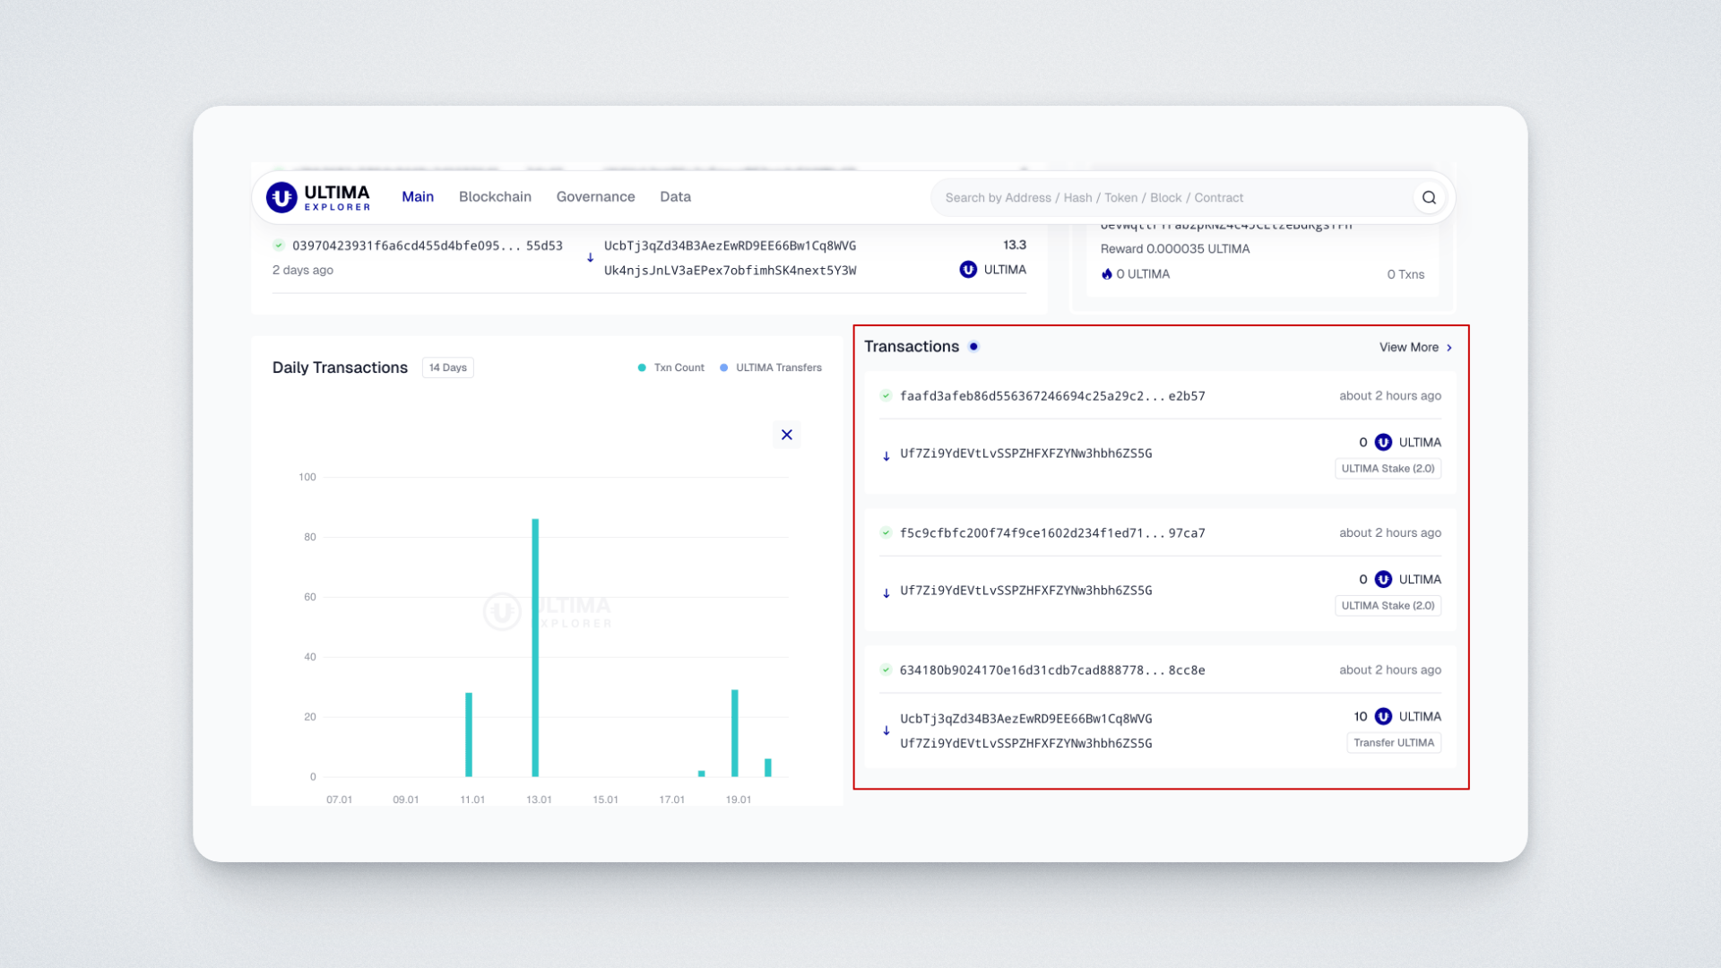
Task: Click green check beside 634180b902 transaction
Action: [886, 670]
